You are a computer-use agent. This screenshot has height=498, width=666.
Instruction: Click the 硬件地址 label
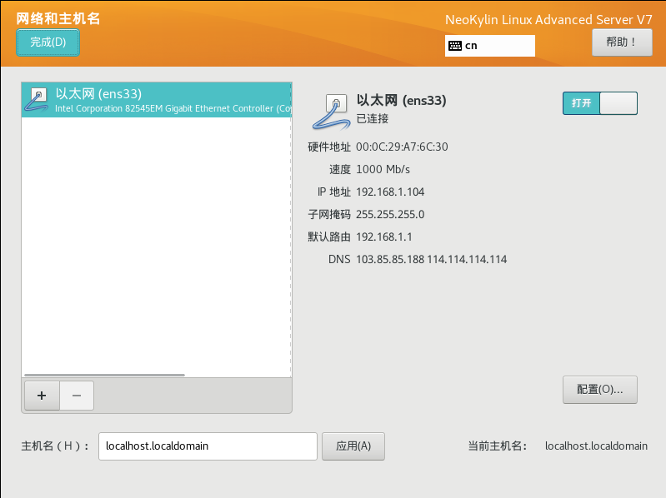point(329,147)
